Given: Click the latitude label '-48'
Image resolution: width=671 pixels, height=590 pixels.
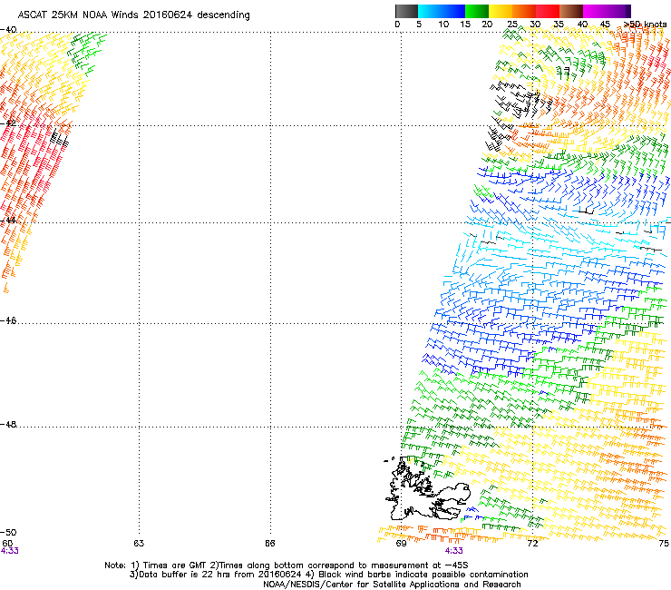Looking at the screenshot, I should pos(8,424).
